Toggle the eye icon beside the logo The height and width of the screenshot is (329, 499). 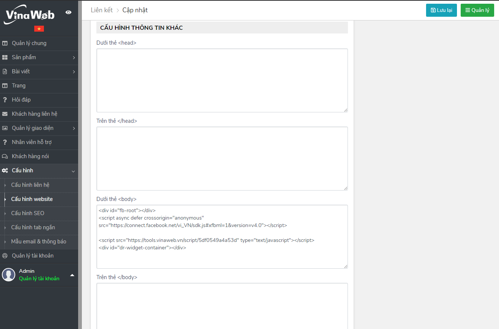(x=68, y=12)
